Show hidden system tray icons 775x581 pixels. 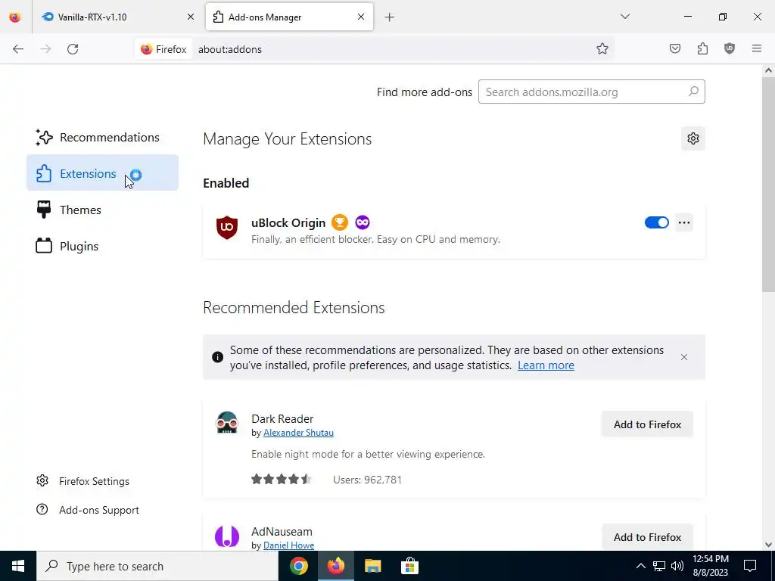pos(640,566)
